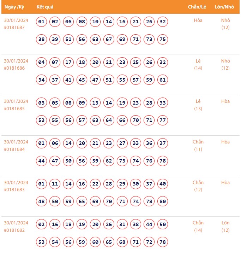Click "Lẻ (14)" result for draw #0181686
The height and width of the screenshot is (253, 241).
(198, 64)
